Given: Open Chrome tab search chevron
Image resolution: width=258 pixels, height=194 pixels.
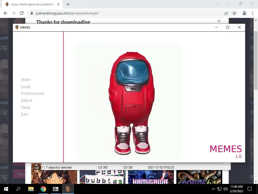Looking at the screenshot, I should 217,4.
